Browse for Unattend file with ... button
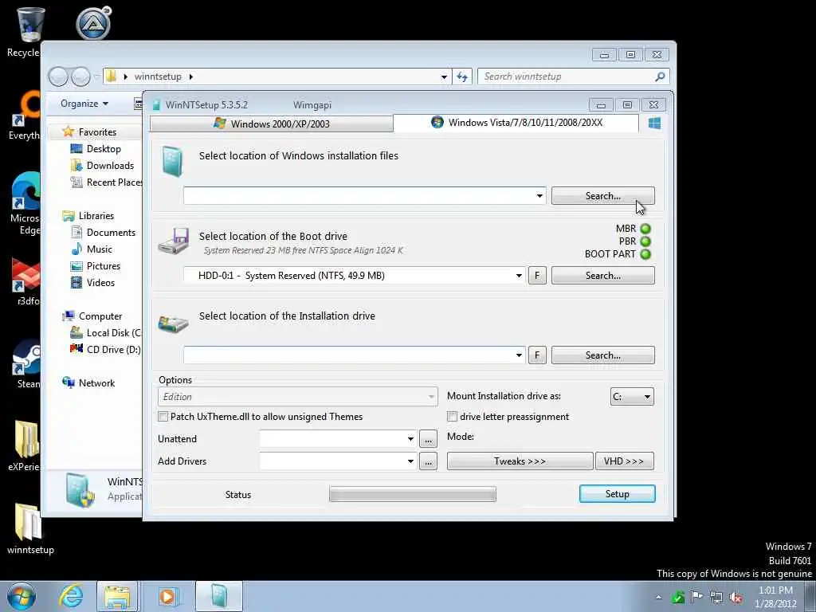816x612 pixels. pos(428,439)
